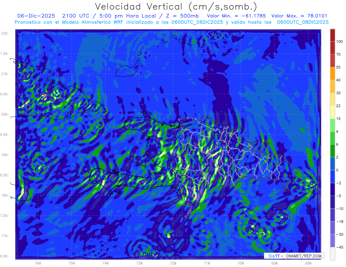
Task: Pick the blue swatch between 0 and 2
Action: 332,164
